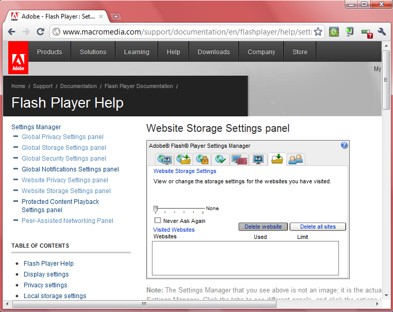Image resolution: width=393 pixels, height=312 pixels.
Task: Open the Global Privacy Settings tab icon
Action: point(164,160)
